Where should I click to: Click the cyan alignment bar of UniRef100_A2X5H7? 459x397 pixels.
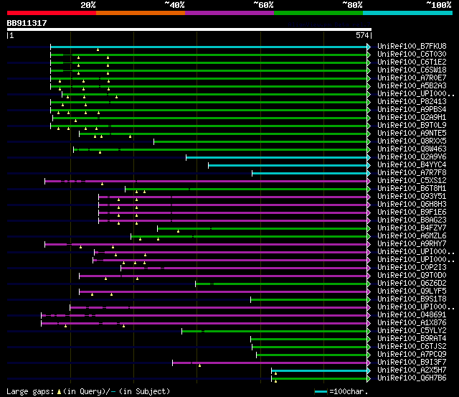tap(319, 371)
